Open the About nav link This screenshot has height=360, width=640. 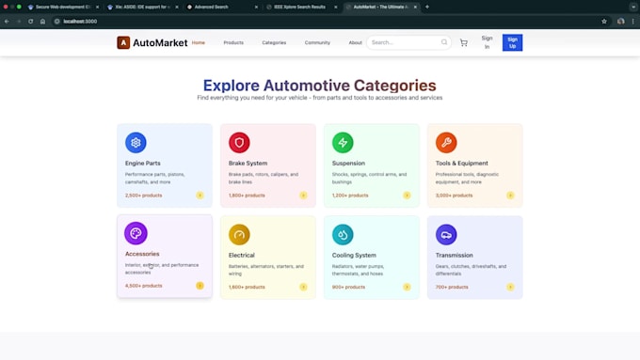355,42
